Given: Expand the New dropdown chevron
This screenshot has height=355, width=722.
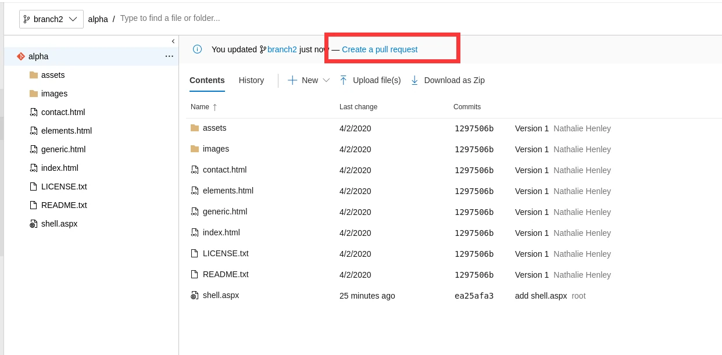Looking at the screenshot, I should tap(326, 80).
